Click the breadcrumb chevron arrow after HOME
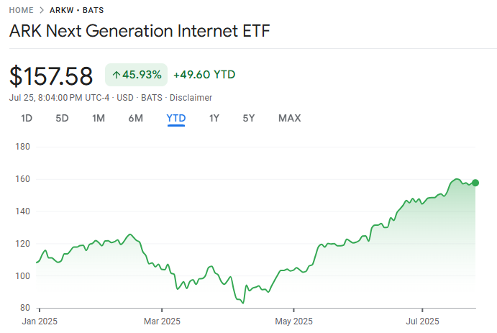497x333 pixels. click(43, 10)
